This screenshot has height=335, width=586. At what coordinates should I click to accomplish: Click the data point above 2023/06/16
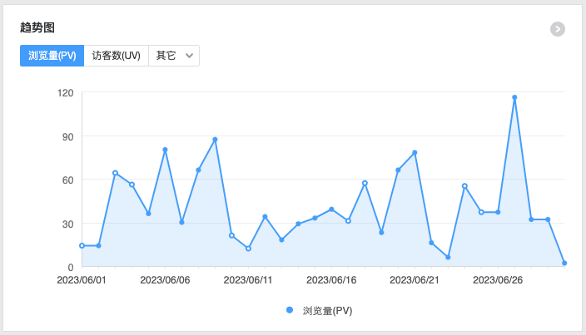click(x=331, y=209)
